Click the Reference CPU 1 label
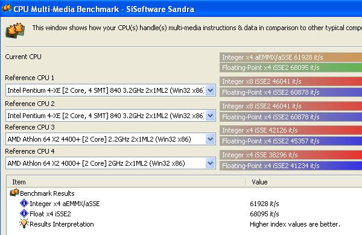 click(x=30, y=78)
